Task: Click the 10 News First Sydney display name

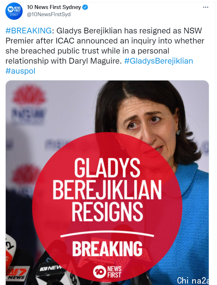Action: pos(54,7)
